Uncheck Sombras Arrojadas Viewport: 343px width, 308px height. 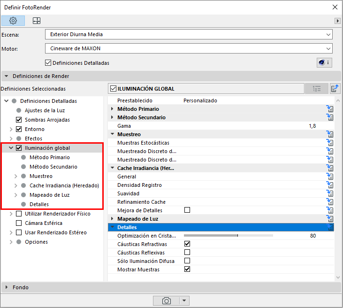click(19, 120)
